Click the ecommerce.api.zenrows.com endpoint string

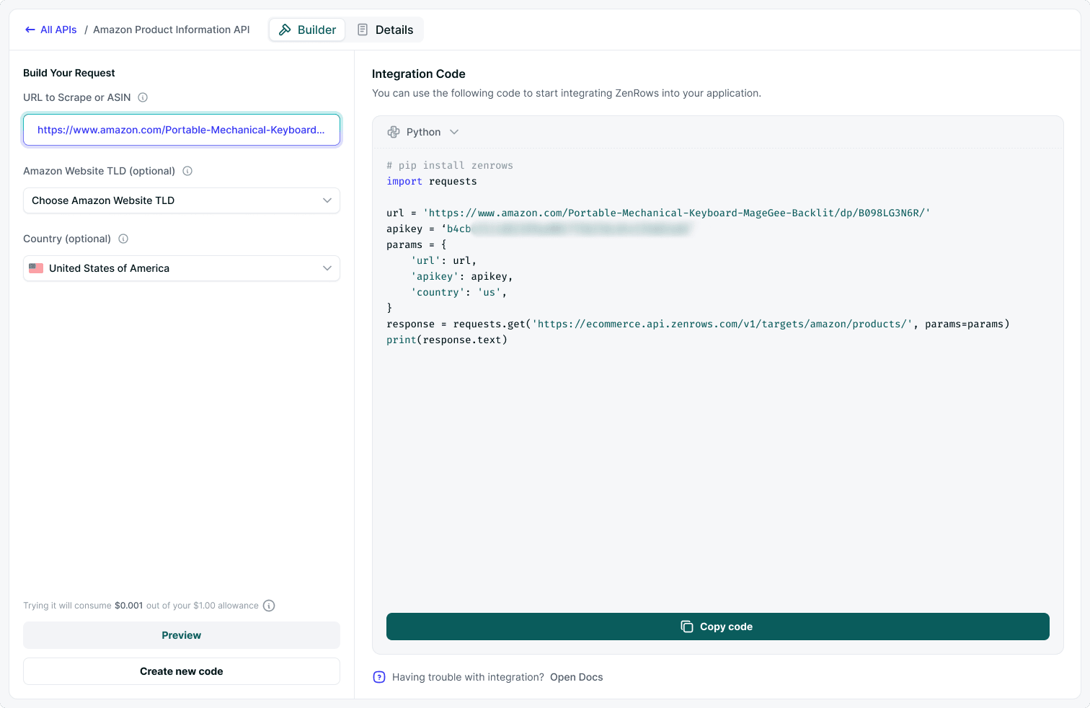tap(722, 324)
